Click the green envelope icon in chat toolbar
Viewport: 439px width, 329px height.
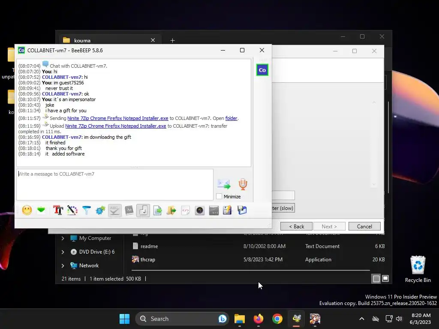[41, 210]
